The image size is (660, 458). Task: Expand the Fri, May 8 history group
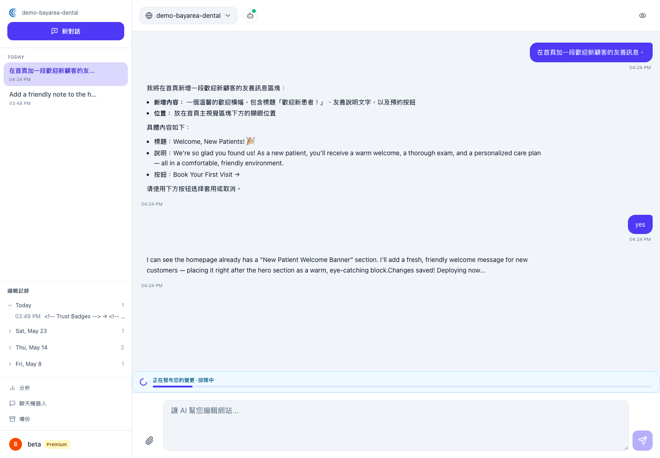pyautogui.click(x=66, y=364)
